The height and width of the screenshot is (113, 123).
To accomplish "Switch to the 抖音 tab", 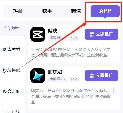I will pos(18,11).
